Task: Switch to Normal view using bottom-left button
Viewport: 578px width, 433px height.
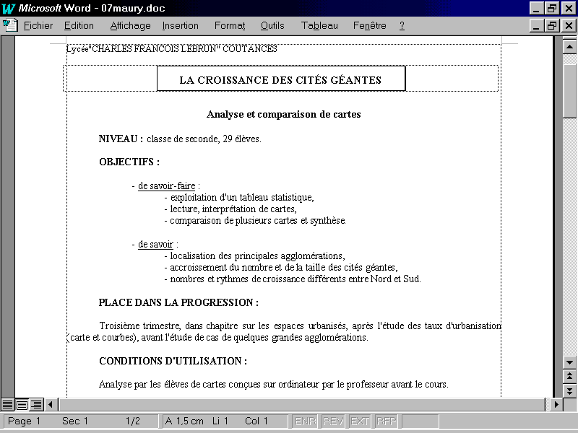Action: pos(8,405)
